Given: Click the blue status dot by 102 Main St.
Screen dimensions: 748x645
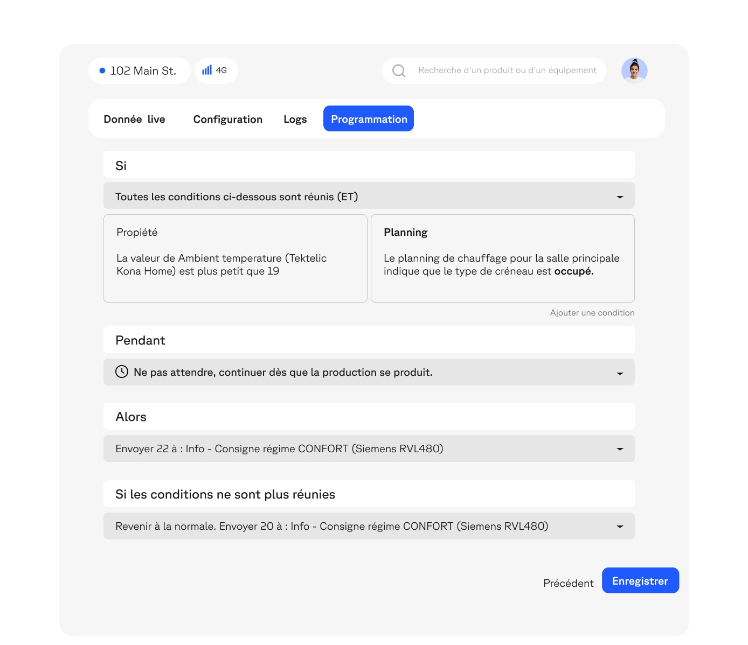Looking at the screenshot, I should [102, 71].
